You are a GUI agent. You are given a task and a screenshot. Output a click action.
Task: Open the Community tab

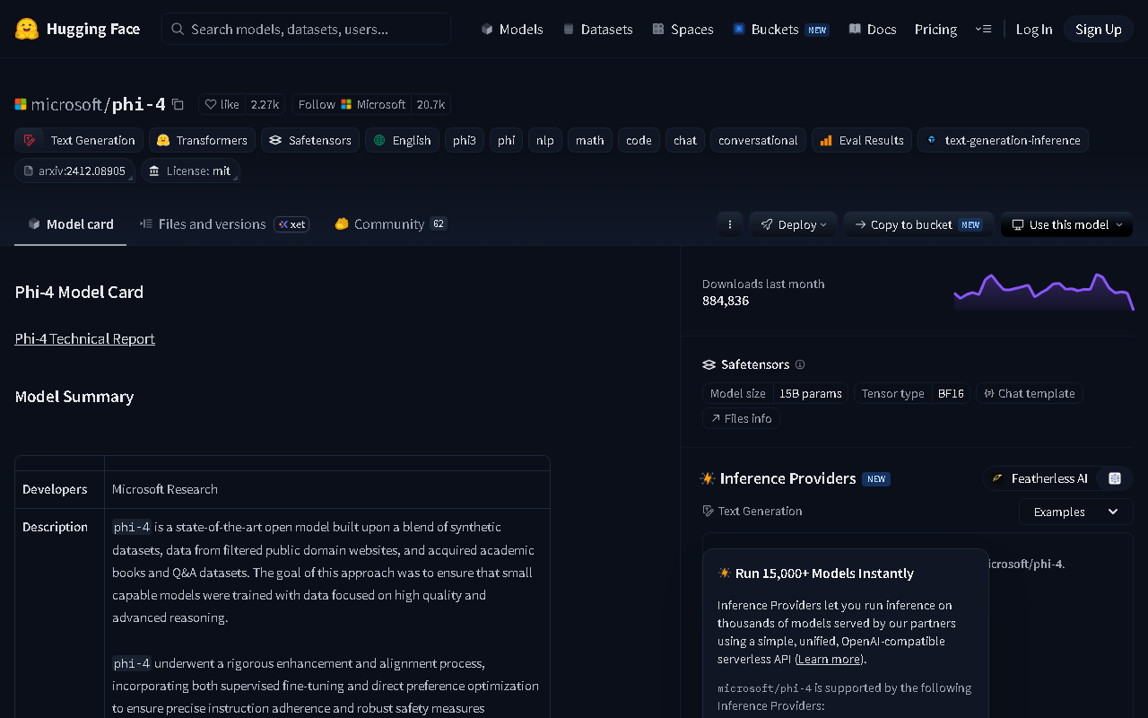point(390,224)
